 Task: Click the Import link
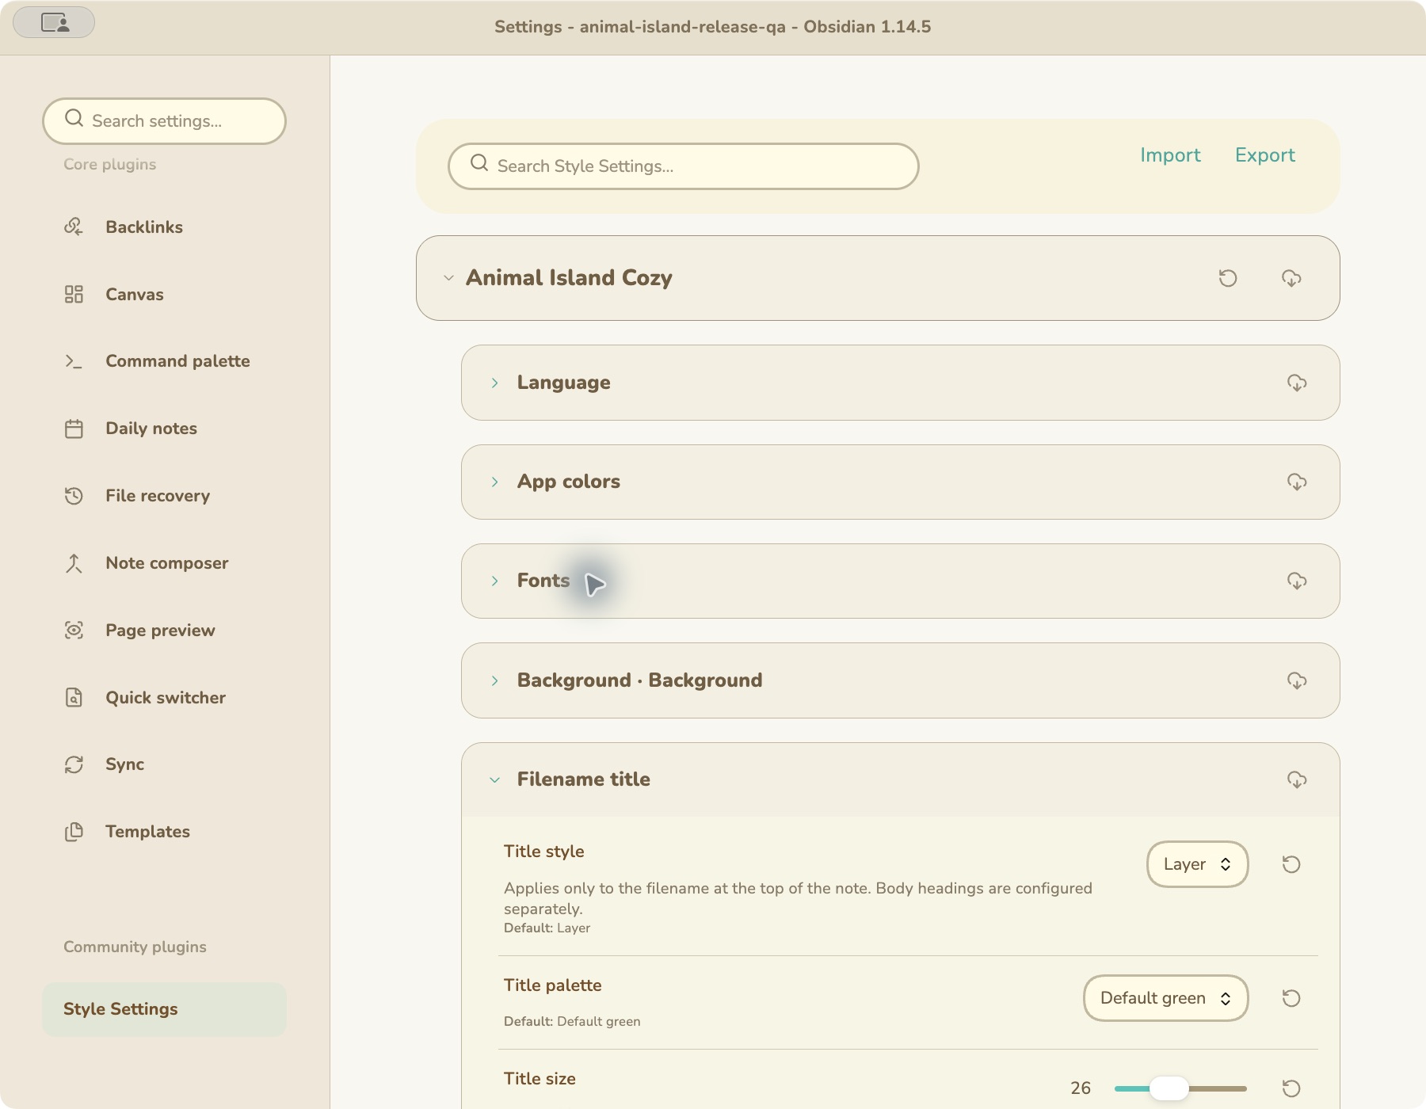pos(1170,155)
